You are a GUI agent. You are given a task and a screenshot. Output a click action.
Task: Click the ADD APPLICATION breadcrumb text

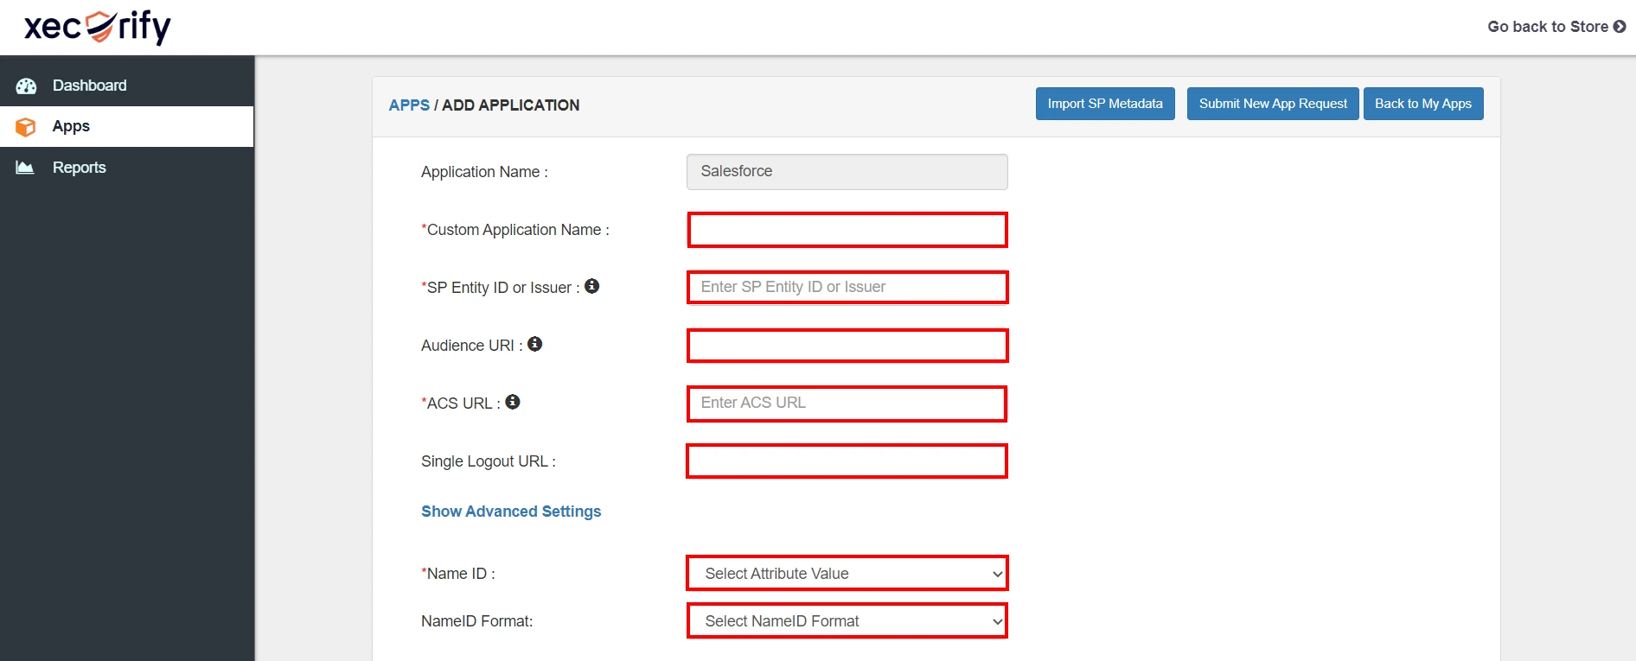pyautogui.click(x=511, y=105)
